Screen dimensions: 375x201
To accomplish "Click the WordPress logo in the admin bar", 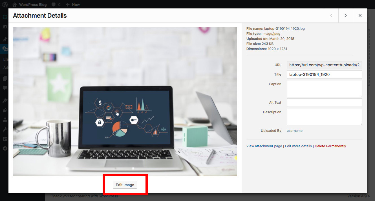I will click(5, 4).
